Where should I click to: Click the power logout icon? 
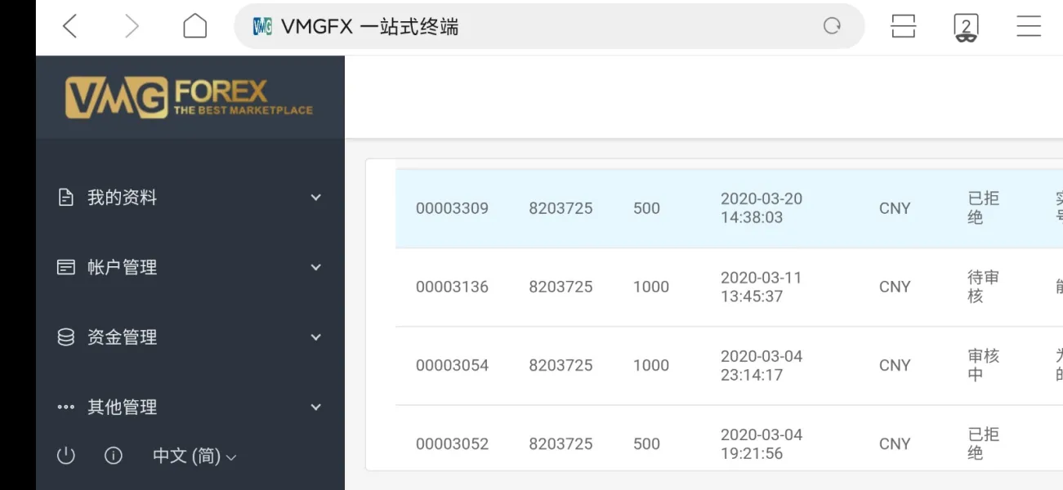[65, 456]
